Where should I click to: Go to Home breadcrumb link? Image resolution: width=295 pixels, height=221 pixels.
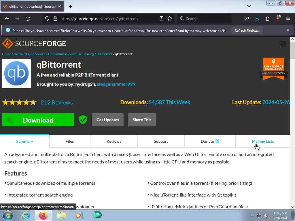click(x=7, y=54)
